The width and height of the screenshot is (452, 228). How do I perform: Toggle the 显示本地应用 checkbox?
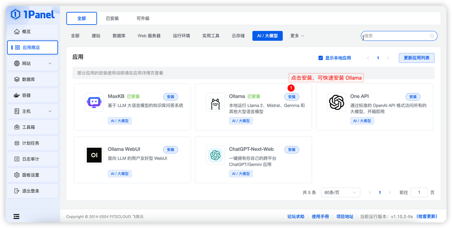(x=321, y=58)
